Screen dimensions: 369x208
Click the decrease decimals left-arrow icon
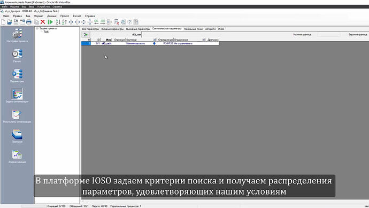[x=96, y=22]
